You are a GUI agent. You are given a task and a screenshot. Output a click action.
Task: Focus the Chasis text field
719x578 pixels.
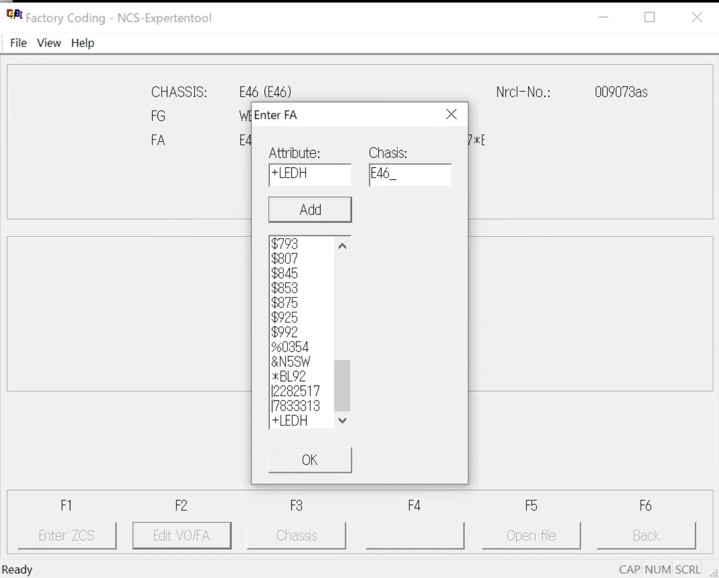tap(410, 175)
